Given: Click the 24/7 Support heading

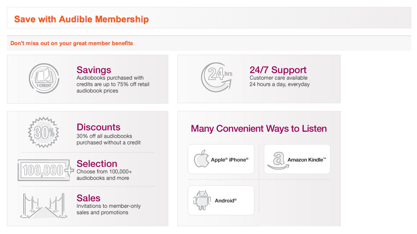Looking at the screenshot, I should 278,70.
